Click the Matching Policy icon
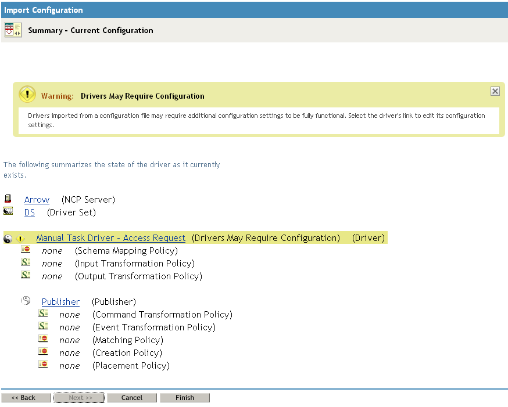Viewport: 508px width, 407px height. [x=44, y=339]
